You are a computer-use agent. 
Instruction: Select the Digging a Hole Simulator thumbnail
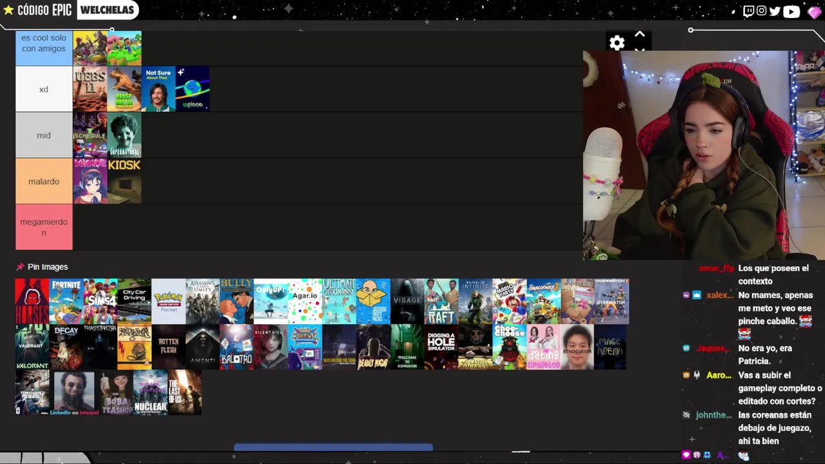pyautogui.click(x=442, y=347)
